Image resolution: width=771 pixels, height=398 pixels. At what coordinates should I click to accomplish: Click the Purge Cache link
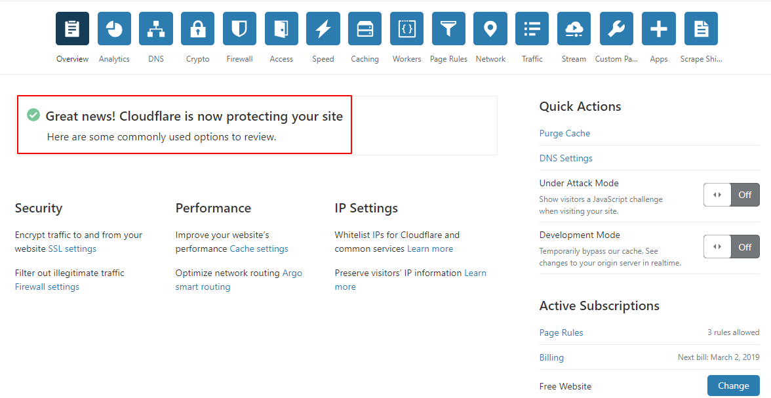point(564,133)
